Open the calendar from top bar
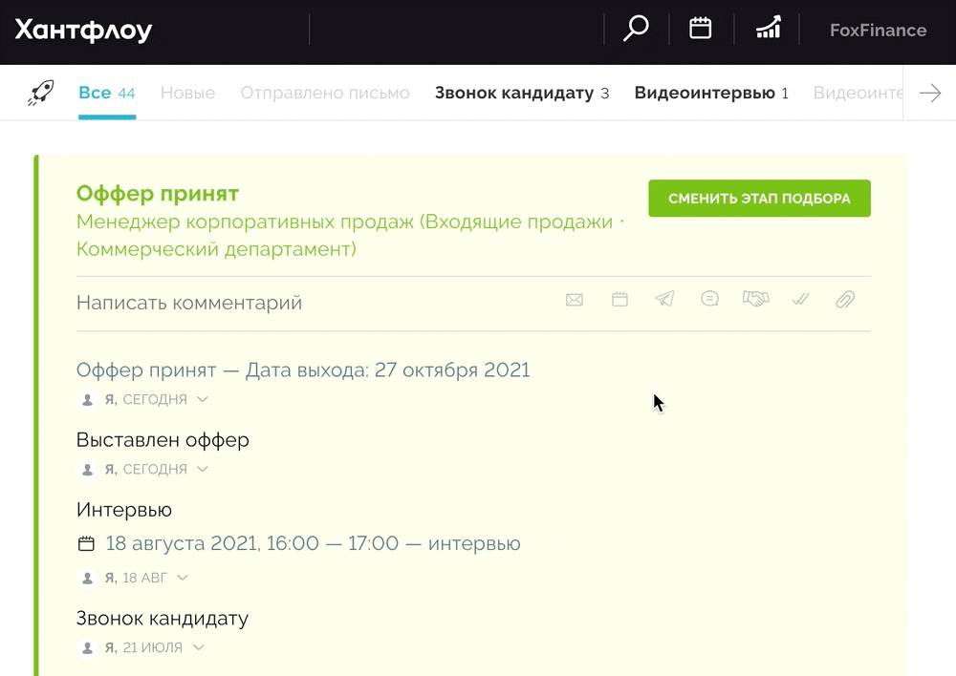This screenshot has width=956, height=676. [x=701, y=29]
